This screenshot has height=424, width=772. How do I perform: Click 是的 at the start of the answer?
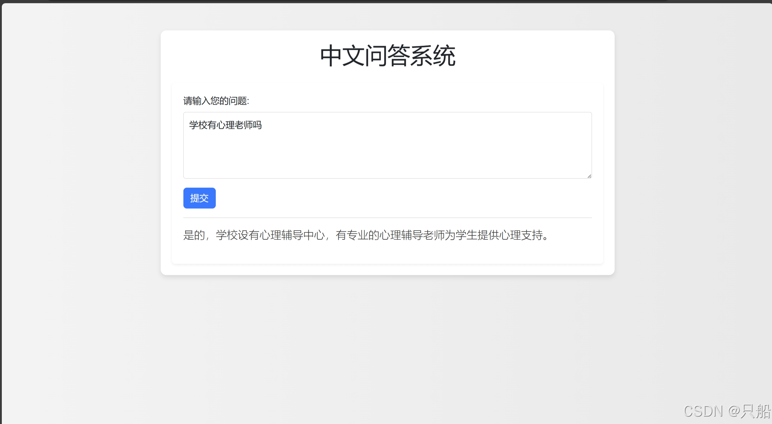point(194,235)
